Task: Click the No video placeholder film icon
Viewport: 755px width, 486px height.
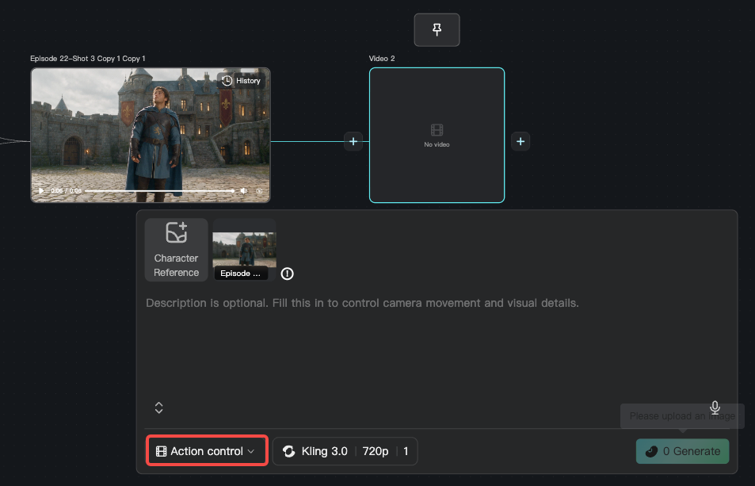Action: click(437, 129)
